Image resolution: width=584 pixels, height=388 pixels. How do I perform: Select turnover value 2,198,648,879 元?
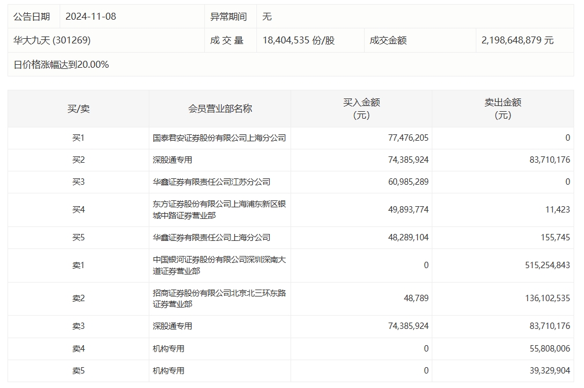click(x=517, y=41)
